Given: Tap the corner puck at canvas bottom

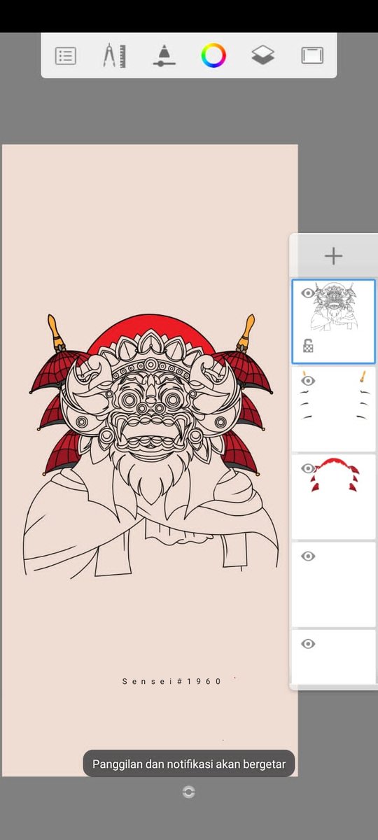Looking at the screenshot, I should (188, 792).
